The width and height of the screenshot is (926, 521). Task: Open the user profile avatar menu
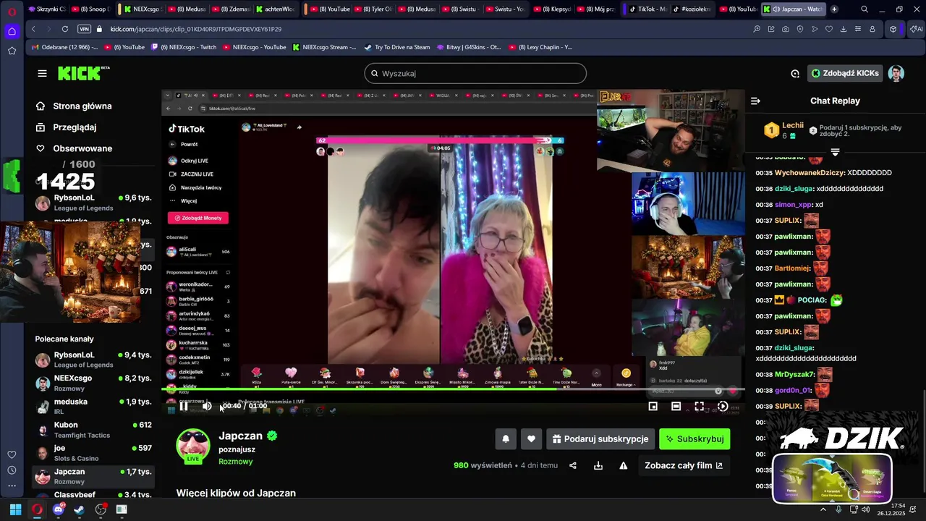(x=896, y=73)
